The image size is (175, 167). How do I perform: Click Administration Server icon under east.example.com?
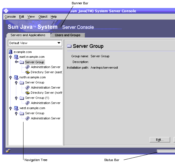(x=27, y=67)
